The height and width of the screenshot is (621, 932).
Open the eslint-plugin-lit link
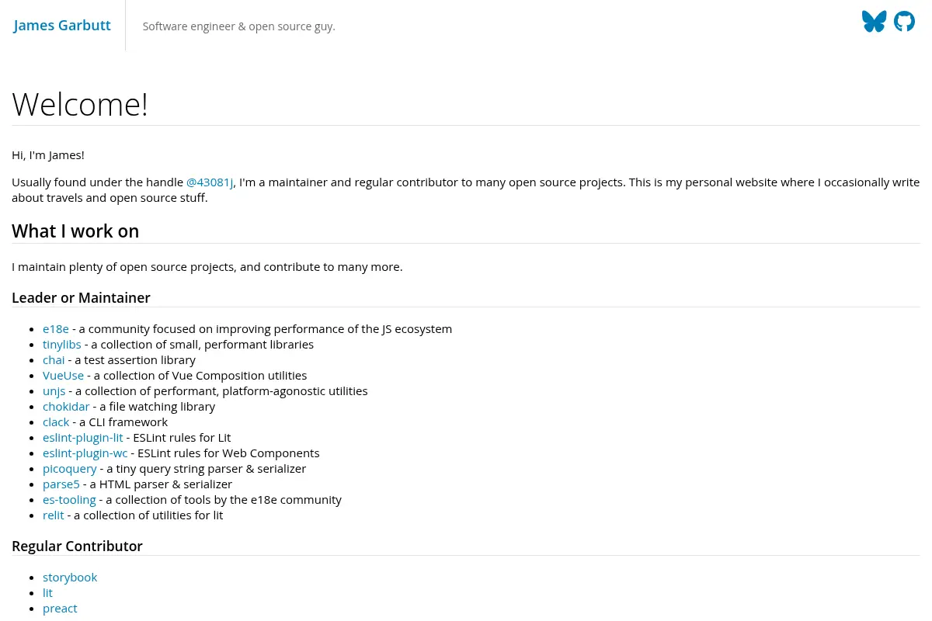[83, 438]
